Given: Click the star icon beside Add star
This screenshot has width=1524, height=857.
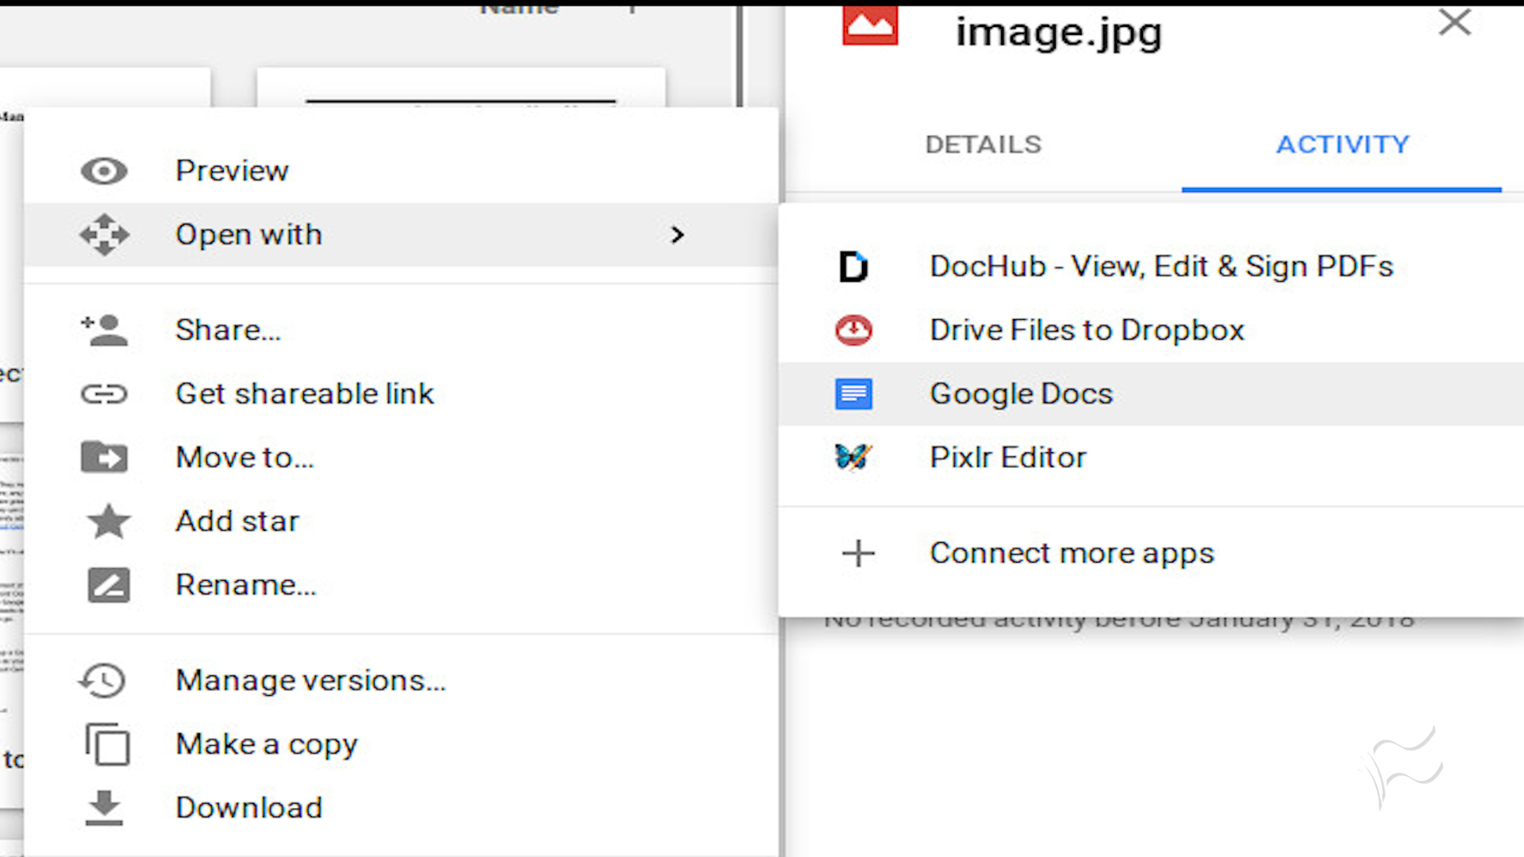Looking at the screenshot, I should [x=108, y=521].
